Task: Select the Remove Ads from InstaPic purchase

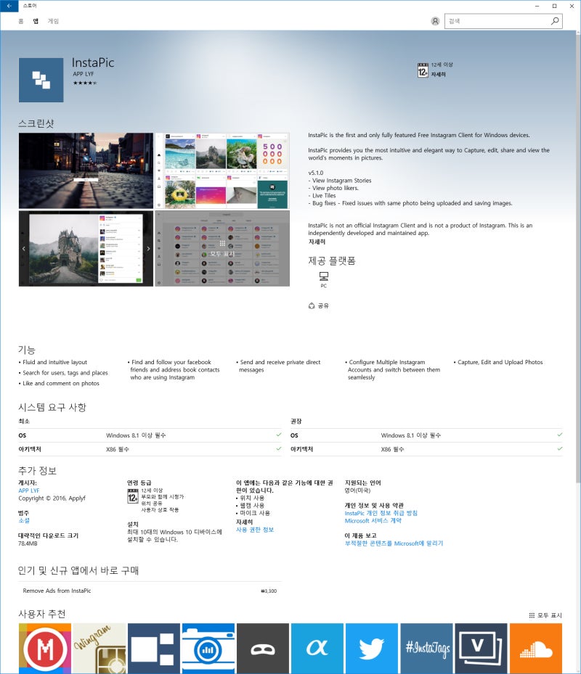Action: click(150, 591)
